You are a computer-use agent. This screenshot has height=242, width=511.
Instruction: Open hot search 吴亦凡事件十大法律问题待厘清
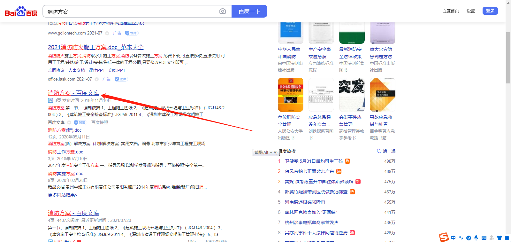click(316, 233)
